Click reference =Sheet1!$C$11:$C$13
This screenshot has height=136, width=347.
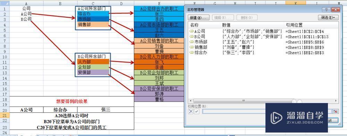click(x=307, y=36)
